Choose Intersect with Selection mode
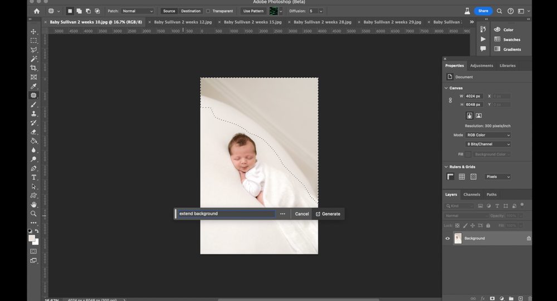This screenshot has width=557, height=301. click(97, 11)
